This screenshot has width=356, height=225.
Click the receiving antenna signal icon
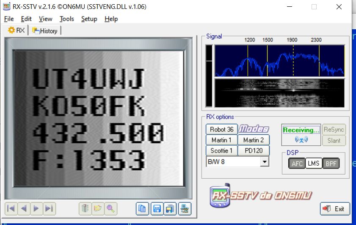tap(301, 139)
